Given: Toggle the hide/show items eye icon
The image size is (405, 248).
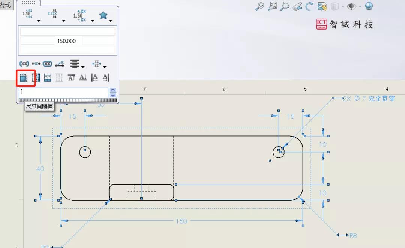Looking at the screenshot, I should point(351,6).
